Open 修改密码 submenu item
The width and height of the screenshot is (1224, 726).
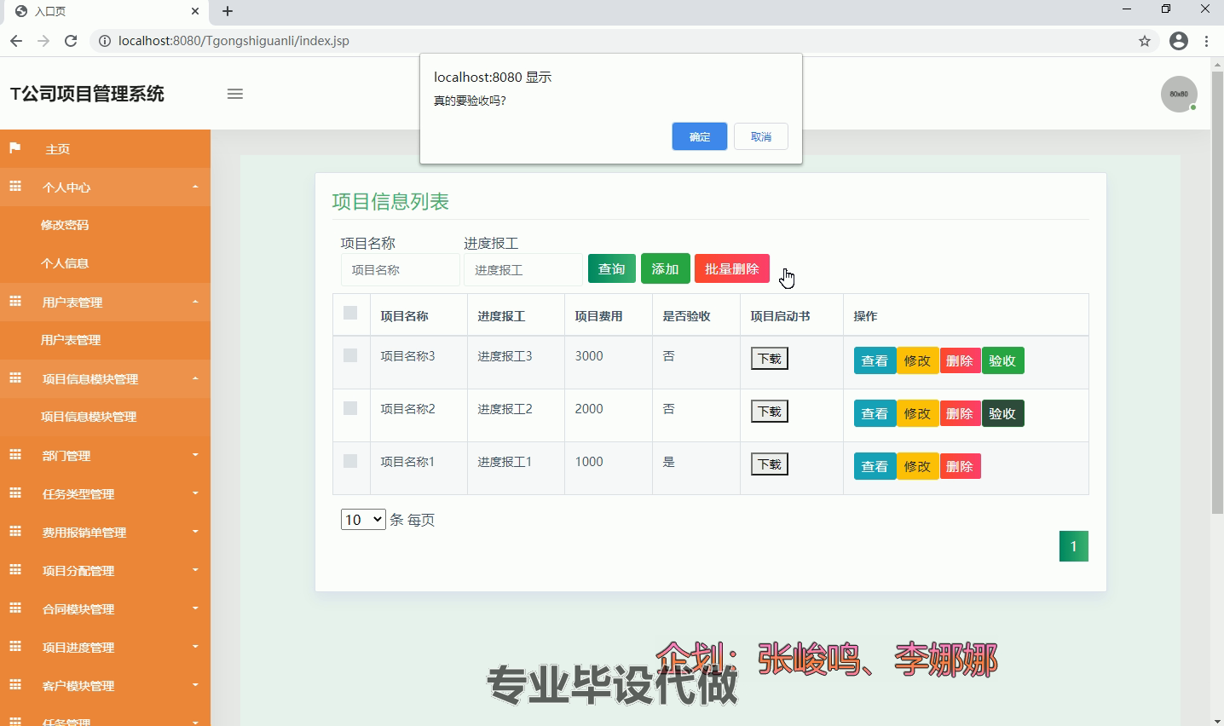[x=105, y=225]
